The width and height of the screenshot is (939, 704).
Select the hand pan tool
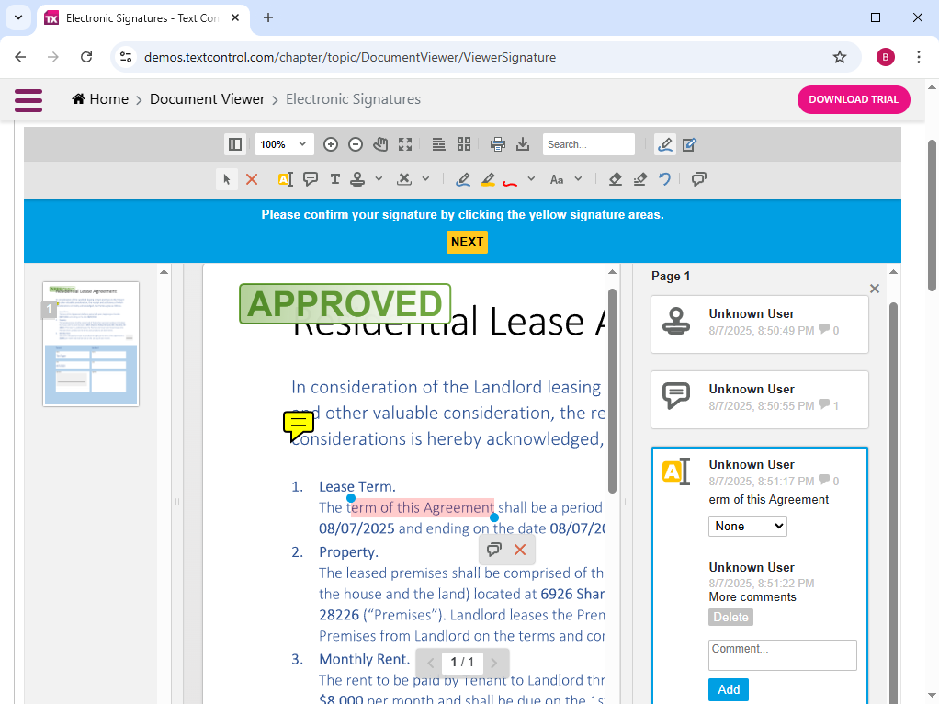coord(380,144)
